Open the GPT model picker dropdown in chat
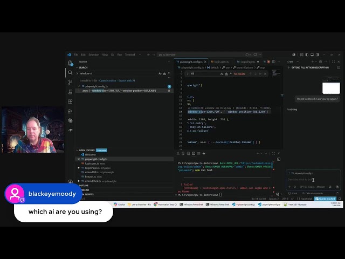The width and height of the screenshot is (345, 259). click(307, 187)
